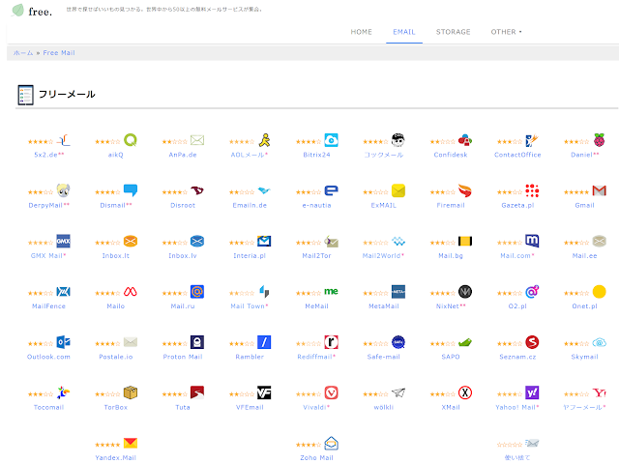Screen dimensions: 619x464
Task: Click the Gazeta.pl red dots icon
Action: click(532, 190)
